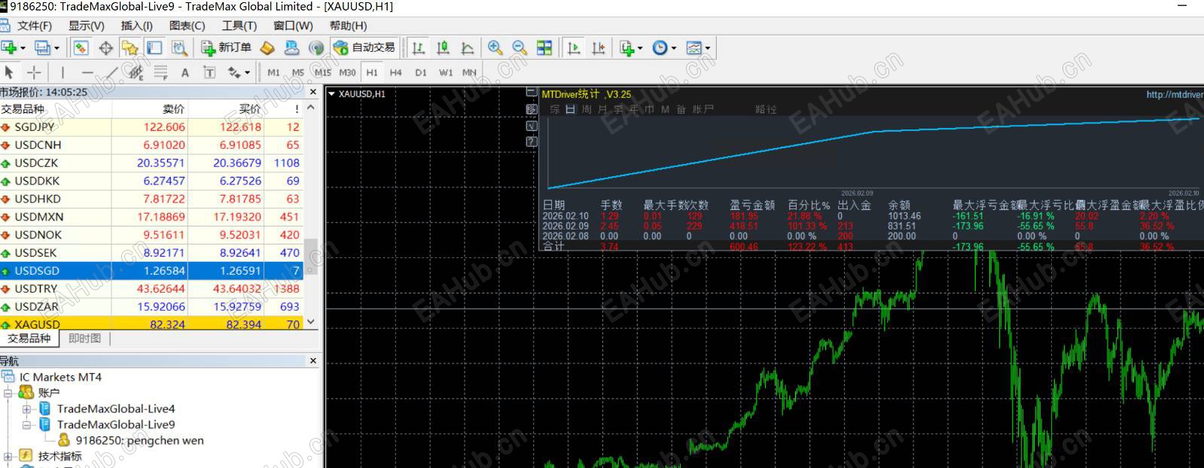Zoom in on the chart
Viewport: 1204px width, 468px height.
point(495,48)
